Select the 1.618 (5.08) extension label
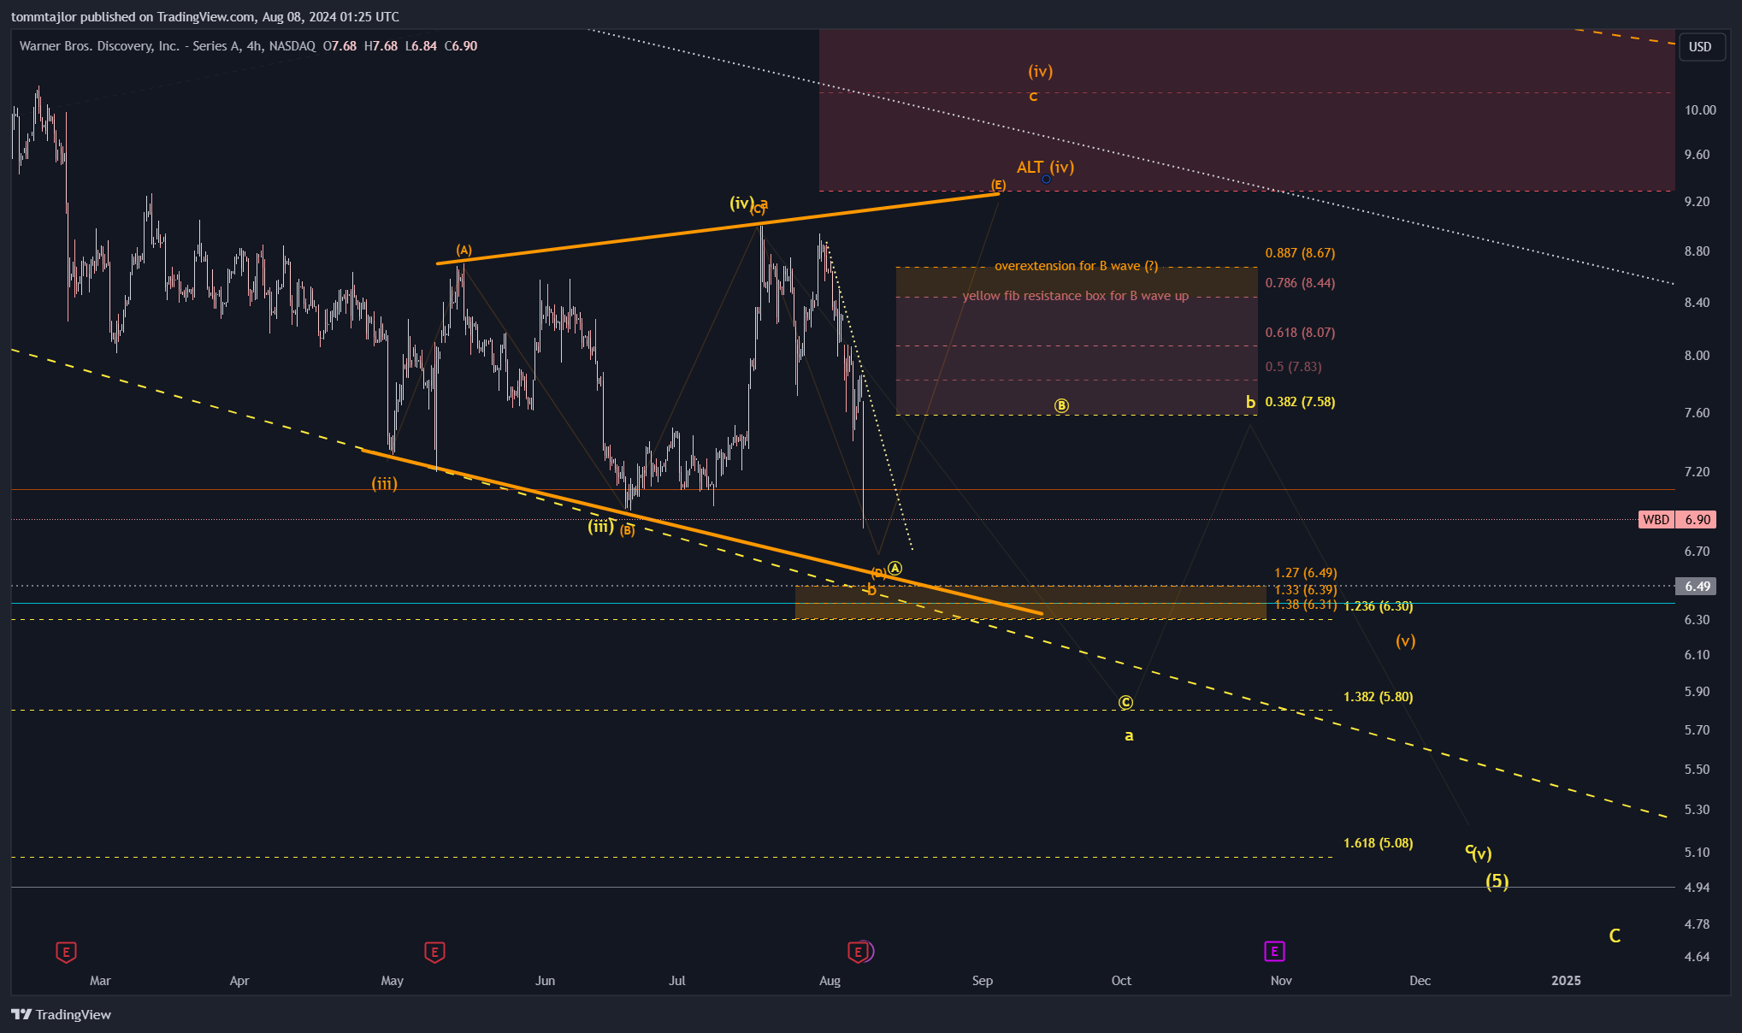Screen dimensions: 1742x1033 1378,843
